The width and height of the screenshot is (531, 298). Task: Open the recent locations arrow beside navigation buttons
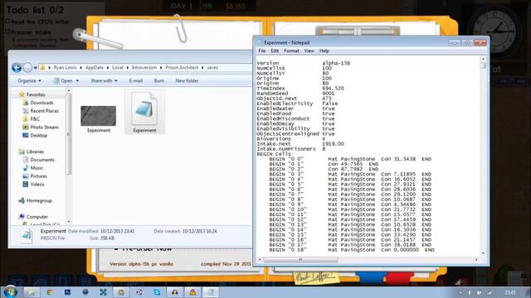[35, 68]
